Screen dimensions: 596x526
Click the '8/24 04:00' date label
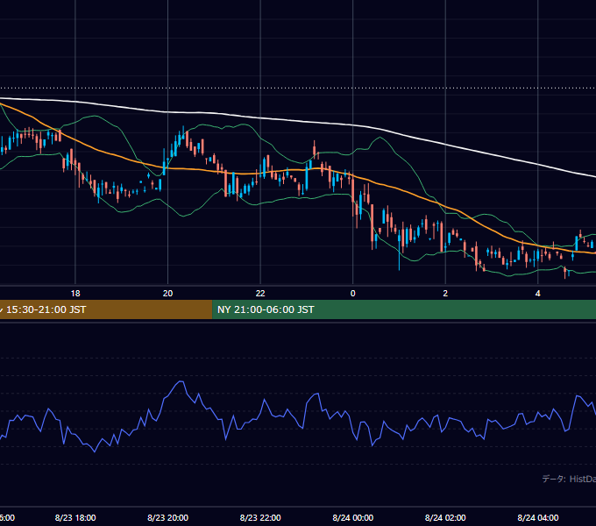click(538, 517)
